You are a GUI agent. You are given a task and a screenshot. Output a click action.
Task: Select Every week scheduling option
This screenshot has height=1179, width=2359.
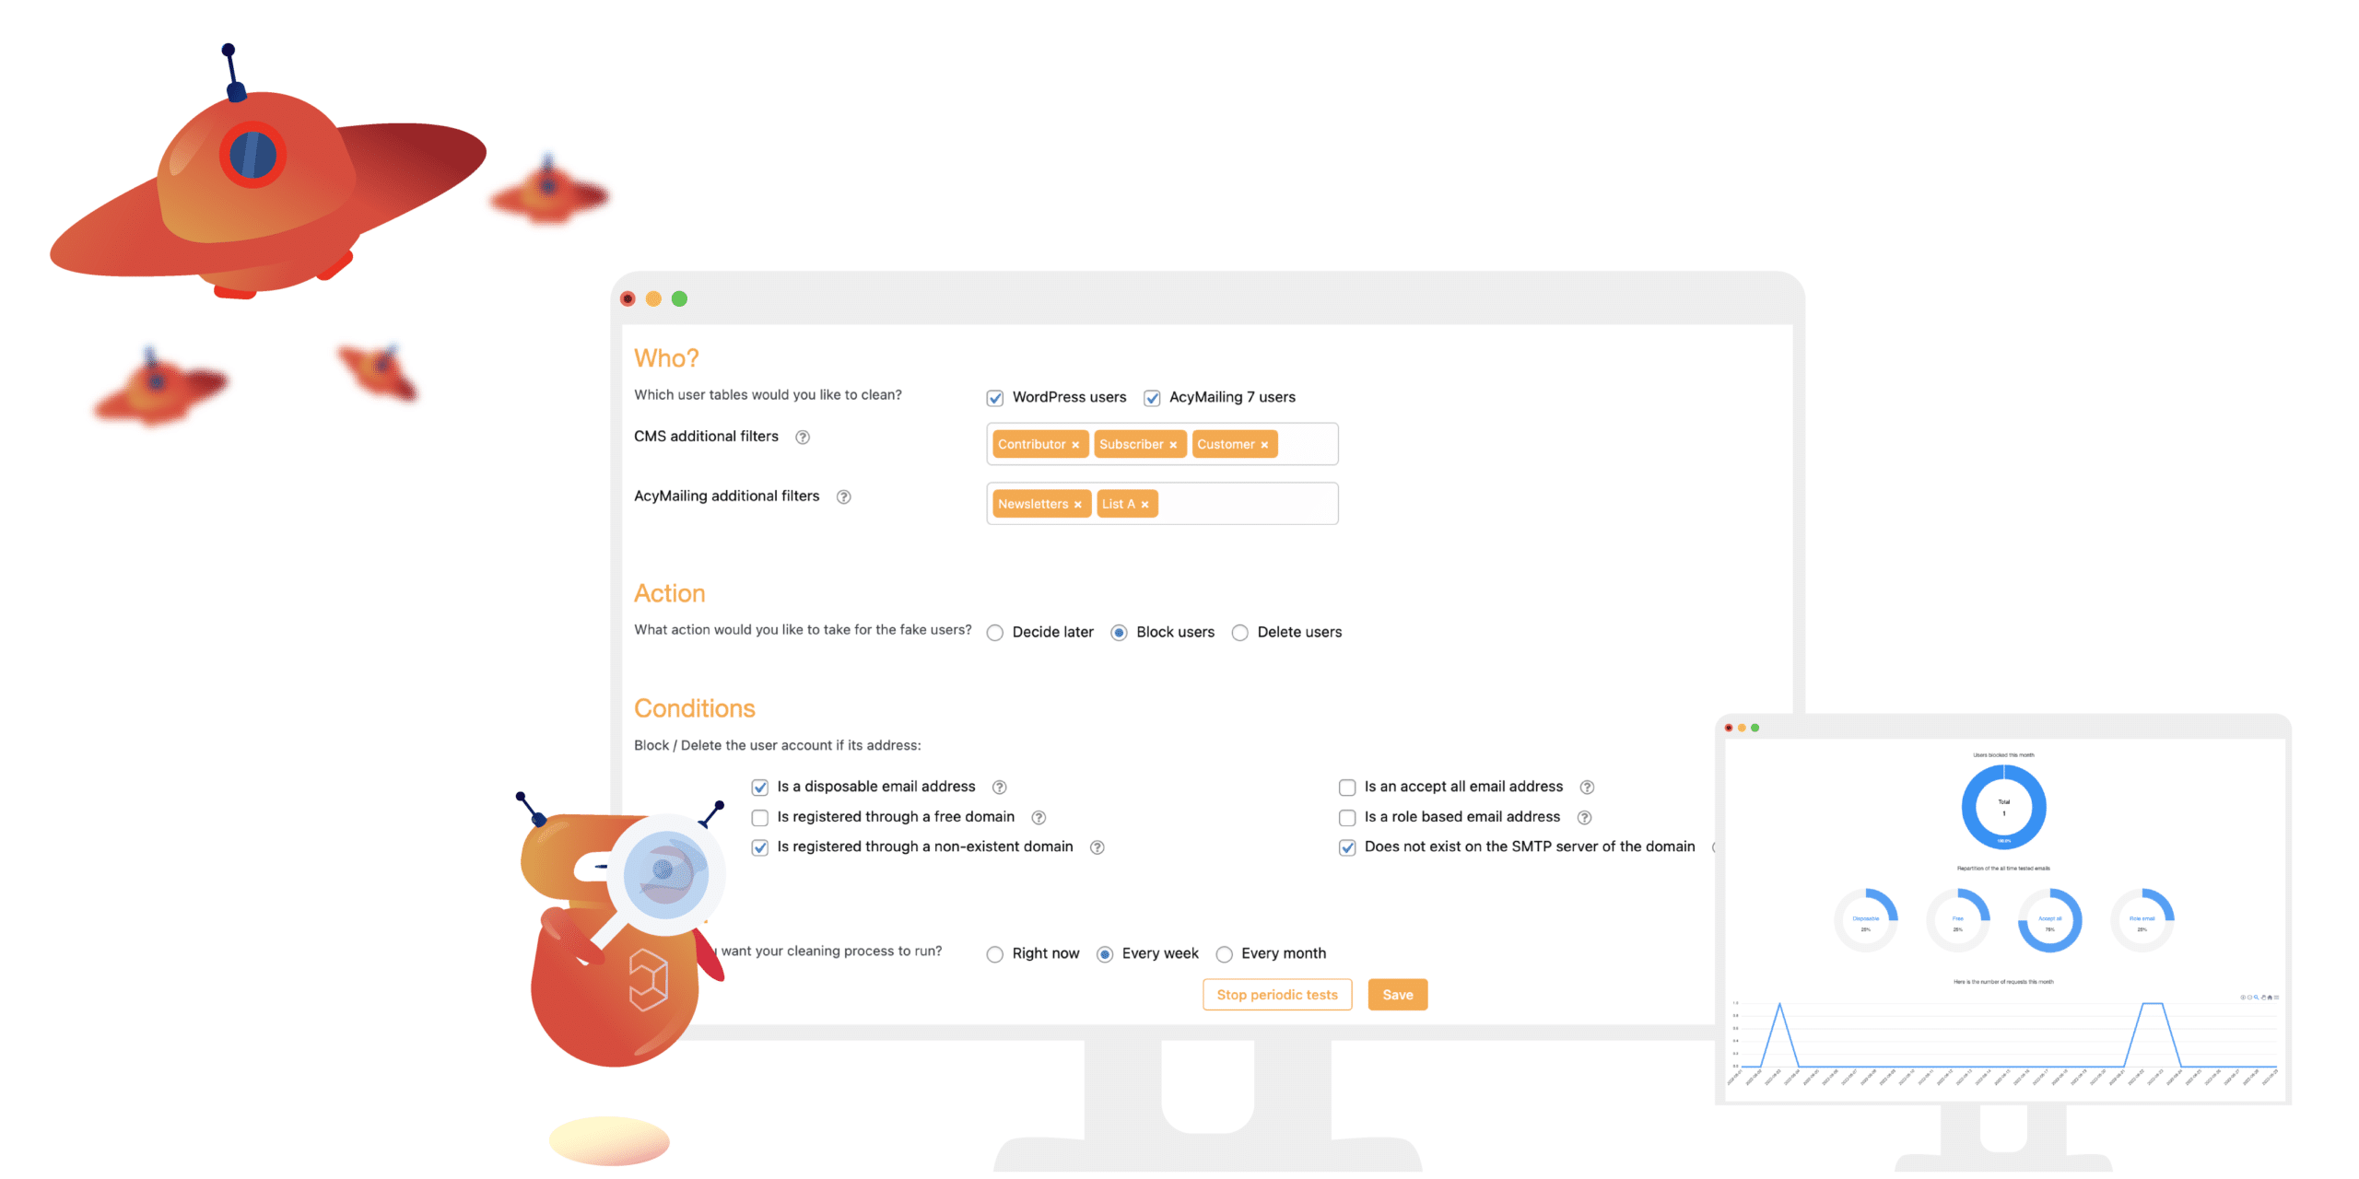pyautogui.click(x=1109, y=953)
